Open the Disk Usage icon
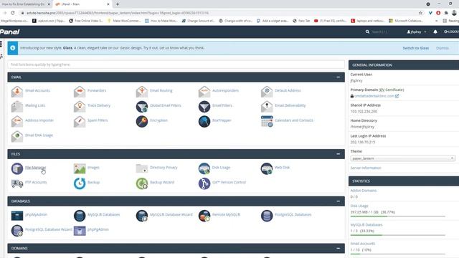The height and width of the screenshot is (258, 459). click(204, 168)
